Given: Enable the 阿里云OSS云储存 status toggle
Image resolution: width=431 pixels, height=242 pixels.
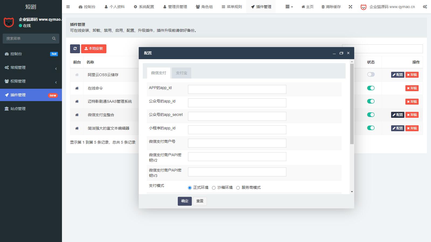Looking at the screenshot, I should [371, 74].
